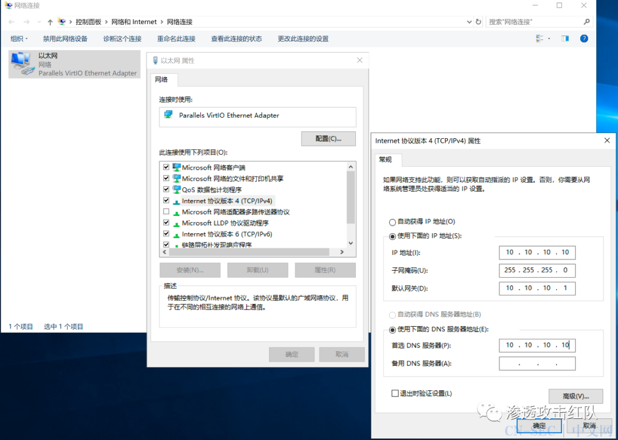This screenshot has width=618, height=440.
Task: Click 诊断这个连接 toolbar command
Action: tap(122, 38)
